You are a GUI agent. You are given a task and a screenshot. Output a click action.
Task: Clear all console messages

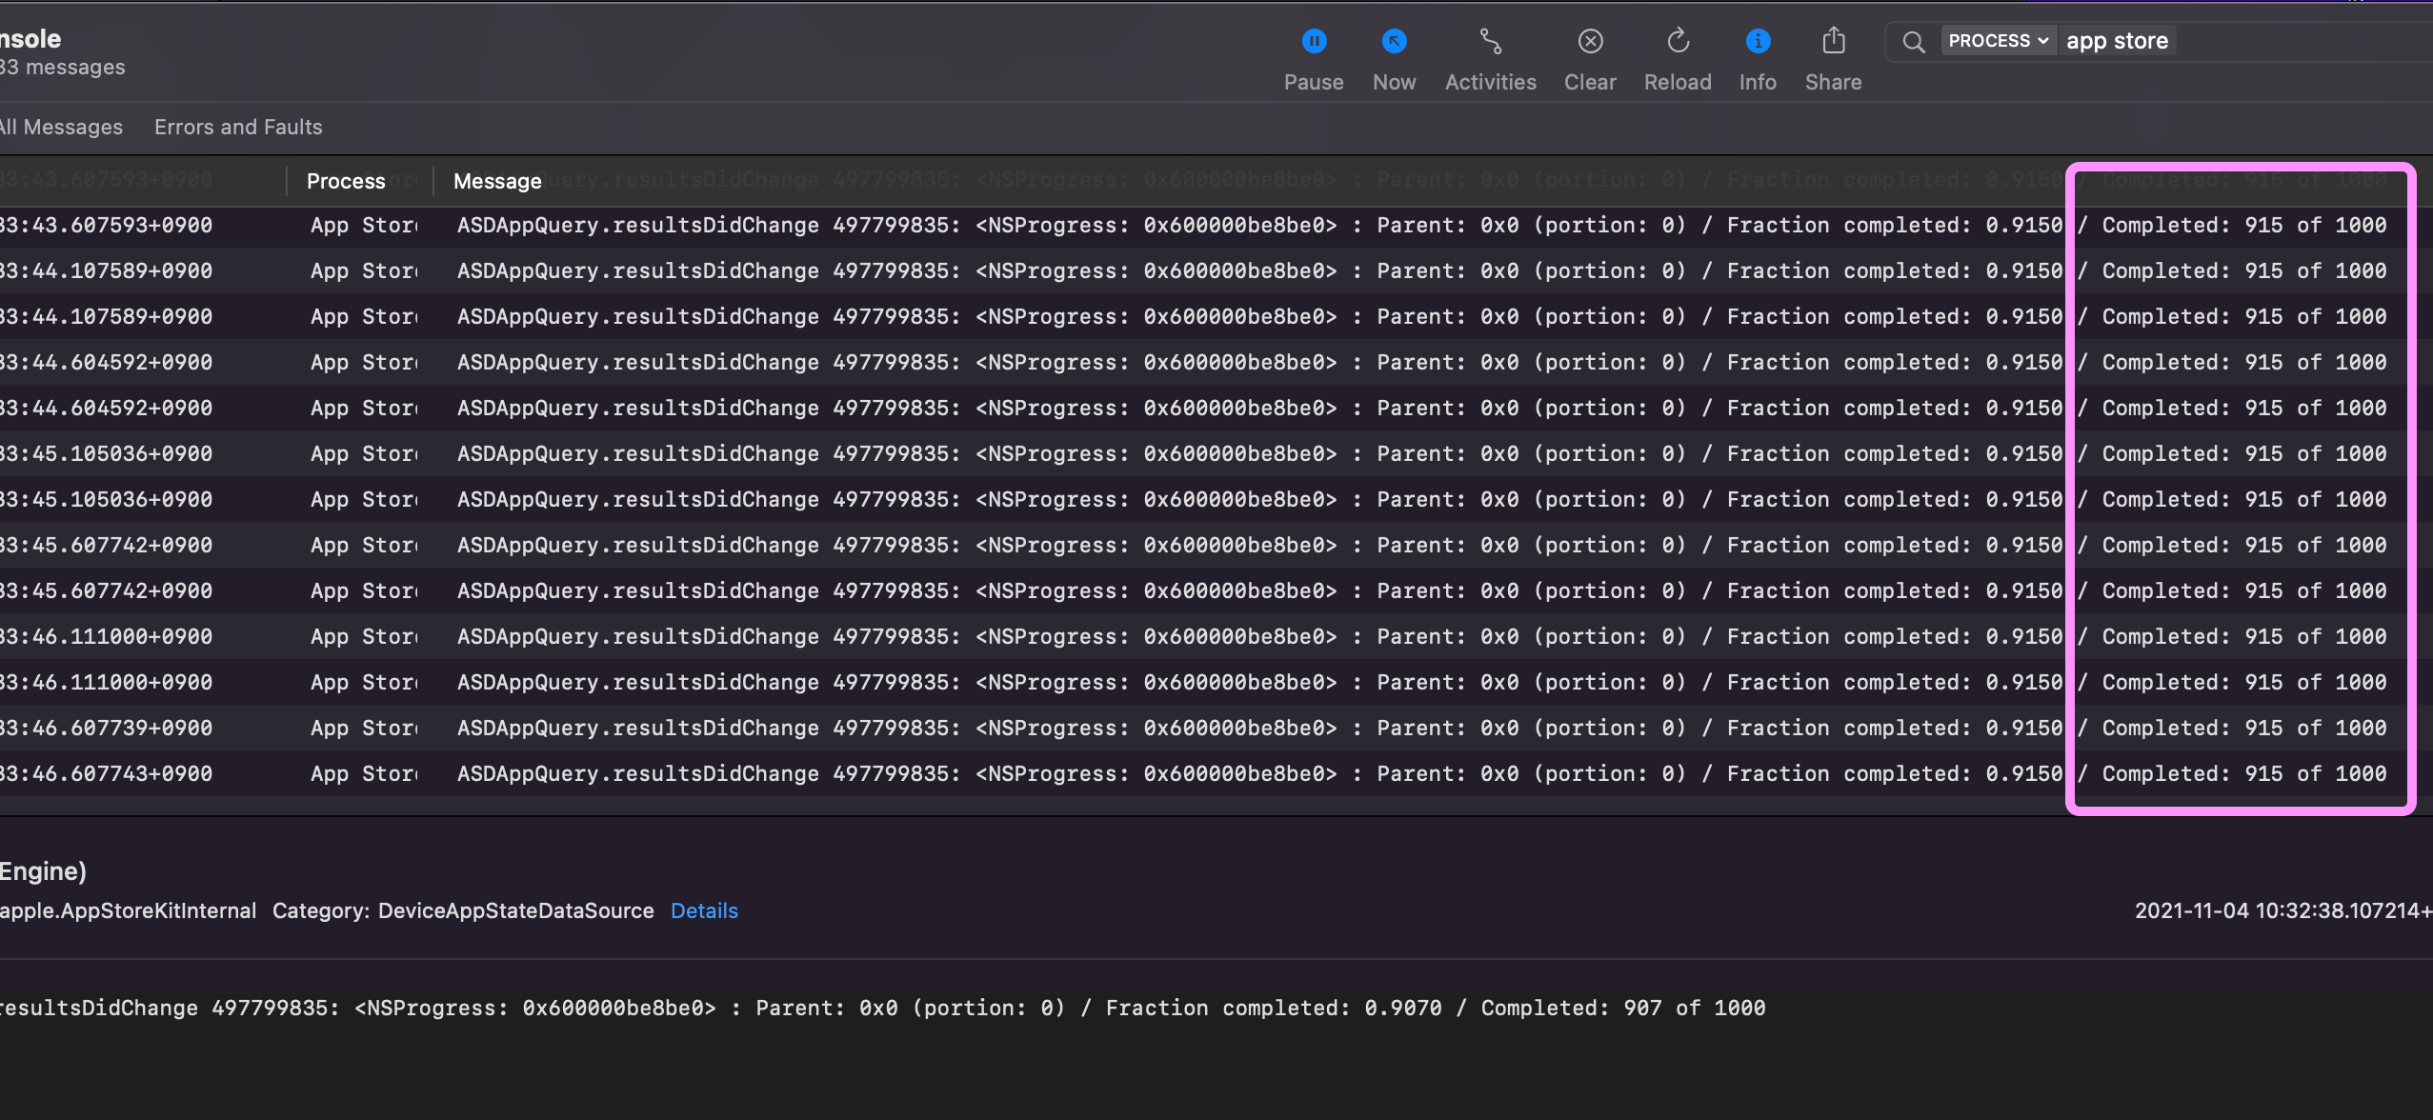1590,42
